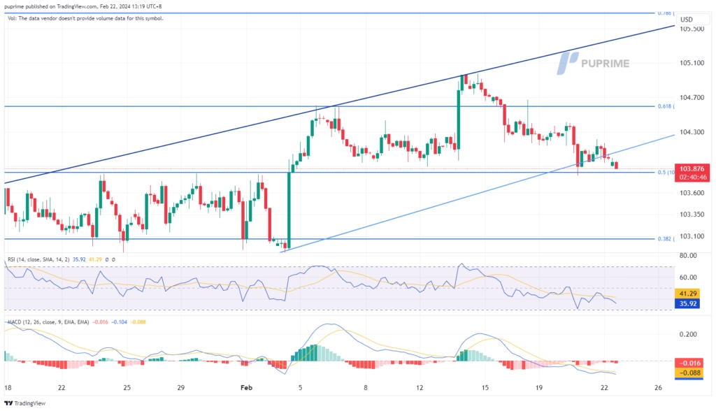
Task: Click the 104.700 price axis label
Action: [692, 97]
